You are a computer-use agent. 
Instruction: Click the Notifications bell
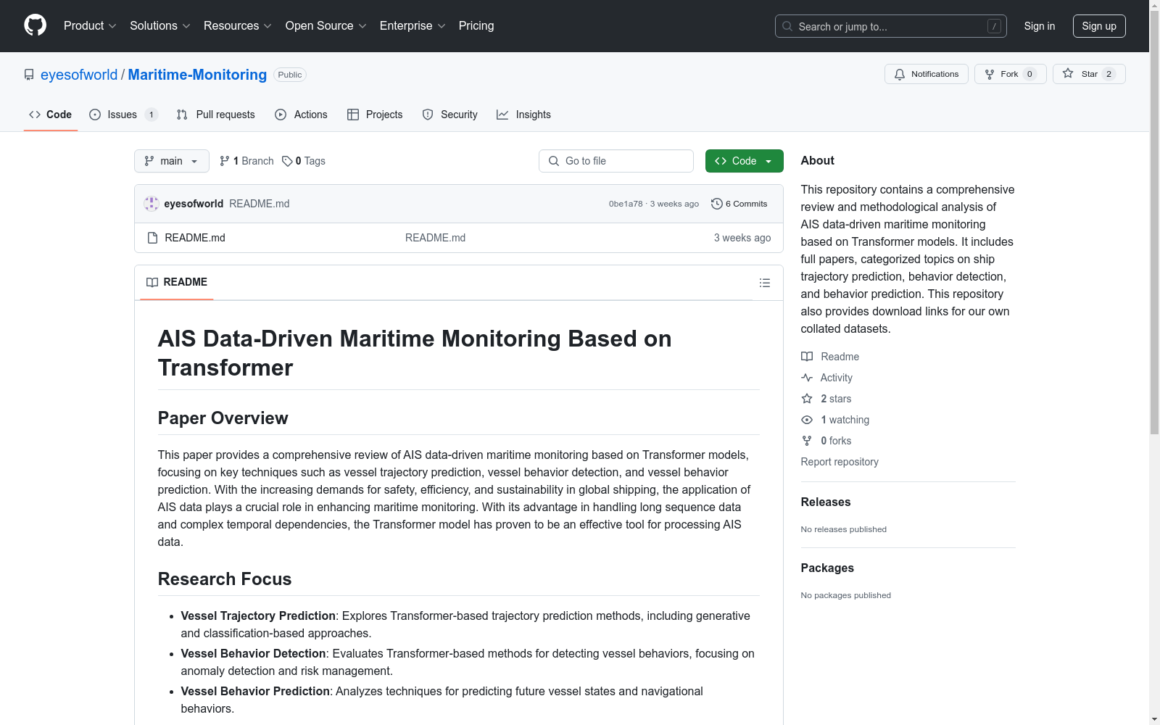[x=900, y=74]
